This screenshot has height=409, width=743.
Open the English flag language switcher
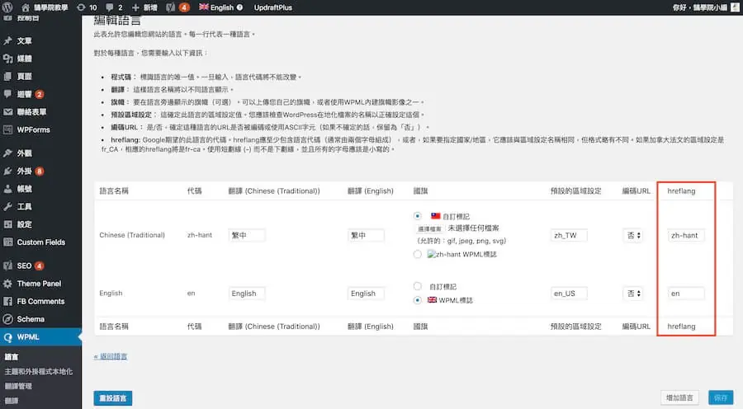220,7
